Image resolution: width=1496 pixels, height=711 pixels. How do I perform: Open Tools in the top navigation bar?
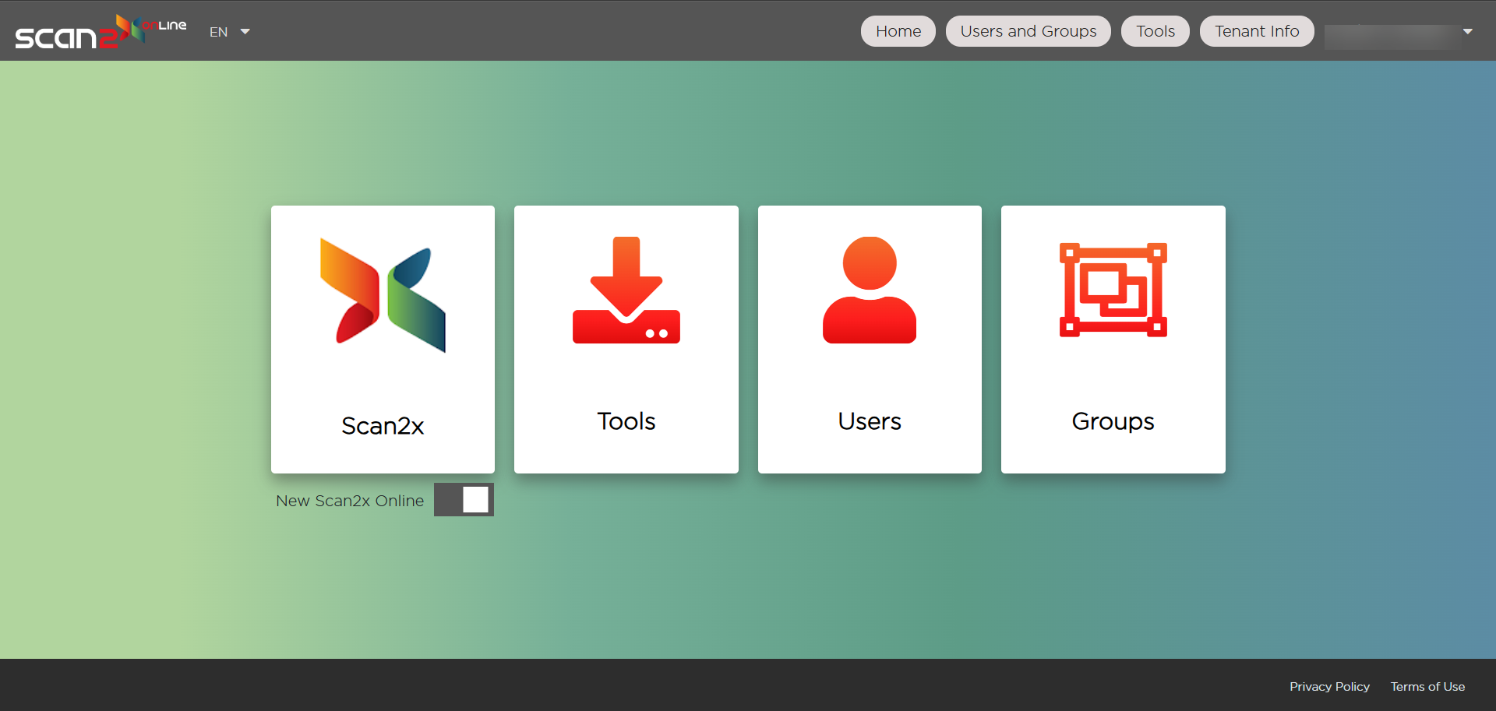1155,31
